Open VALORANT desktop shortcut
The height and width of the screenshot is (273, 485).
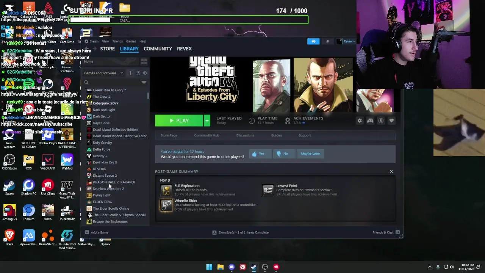[48, 162]
